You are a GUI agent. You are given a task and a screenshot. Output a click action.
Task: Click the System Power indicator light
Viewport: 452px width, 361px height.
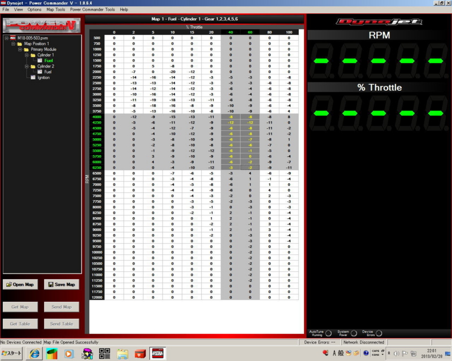tap(354, 333)
